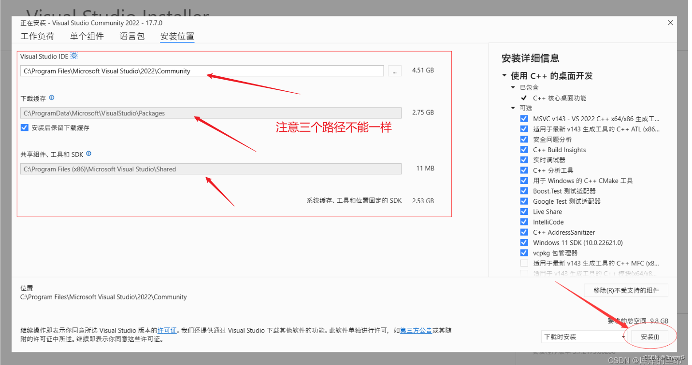
Task: Click the 2.53 GB fixed-location SDK size value
Action: click(423, 201)
